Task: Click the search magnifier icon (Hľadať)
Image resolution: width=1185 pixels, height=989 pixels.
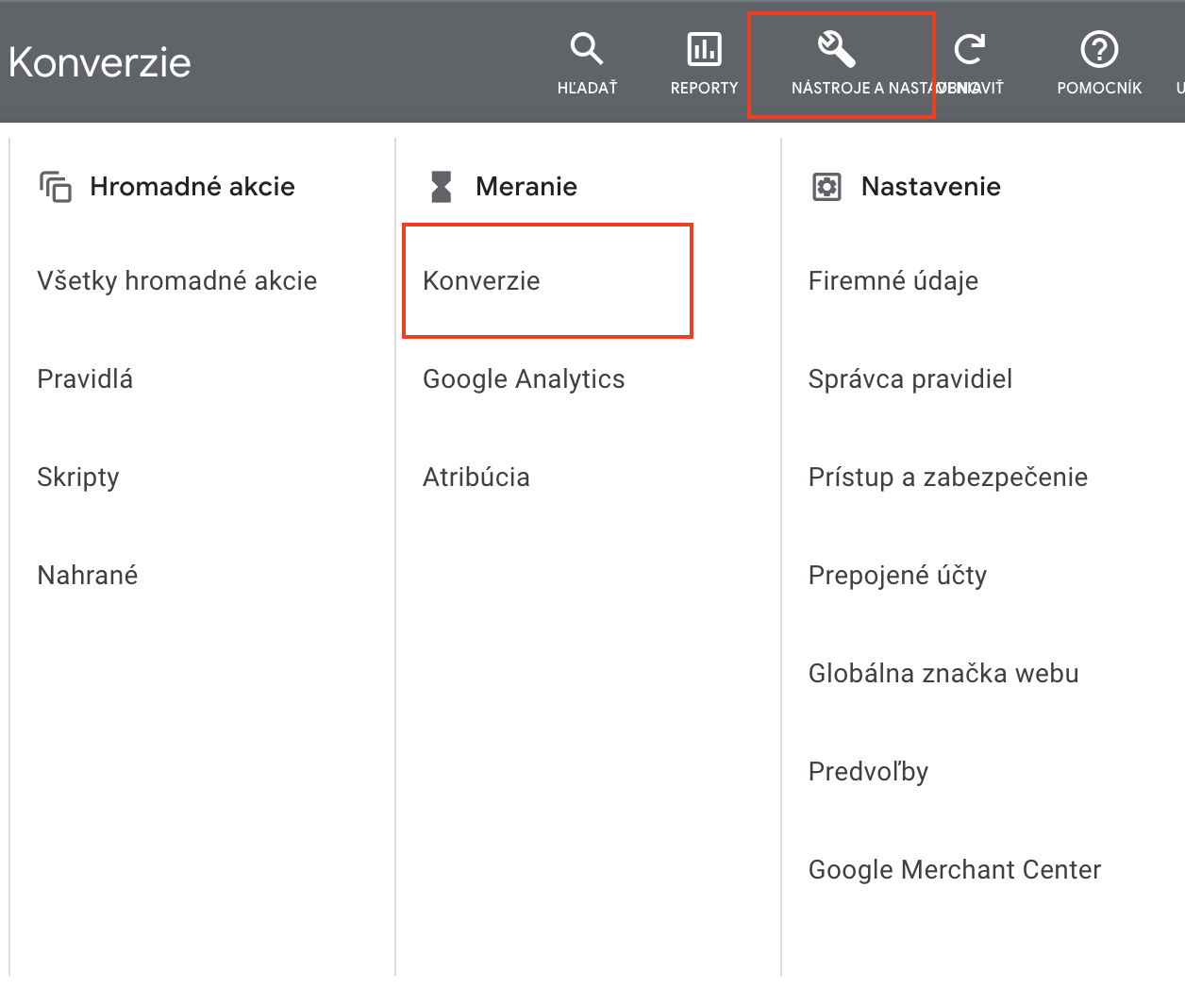Action: pyautogui.click(x=586, y=49)
